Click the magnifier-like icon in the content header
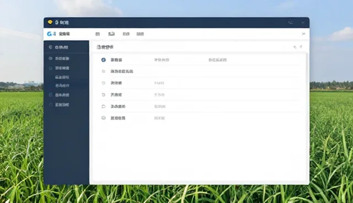 295,47
